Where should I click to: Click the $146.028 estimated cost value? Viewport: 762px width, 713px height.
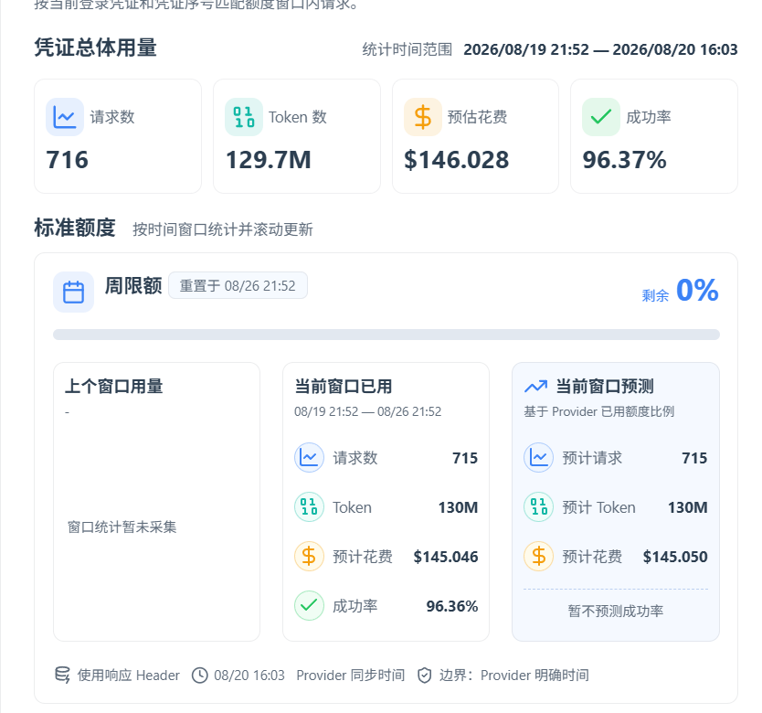(x=456, y=160)
